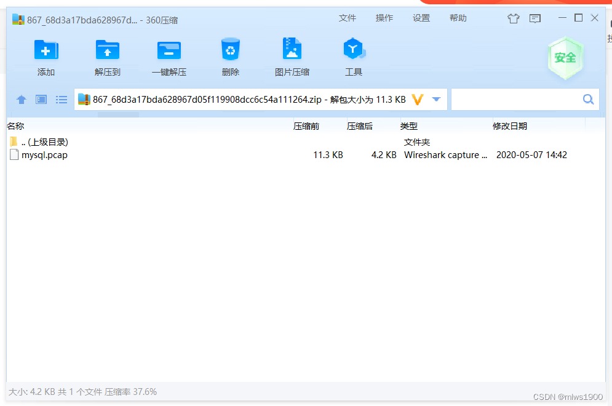The width and height of the screenshot is (612, 406).
Task: Click the feedback speech-bubble icon
Action: point(535,18)
